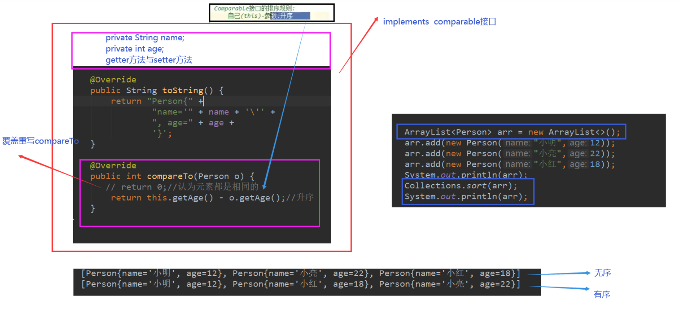Click the '"name='" + name' code line
Viewport: 682px width, 319px height.
pyautogui.click(x=214, y=112)
